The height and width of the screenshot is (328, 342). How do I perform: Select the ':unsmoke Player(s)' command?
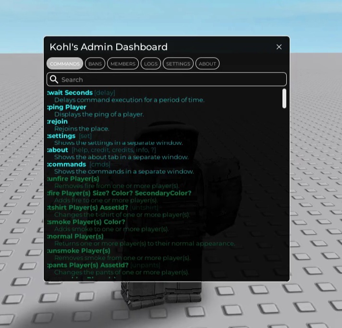point(79,251)
